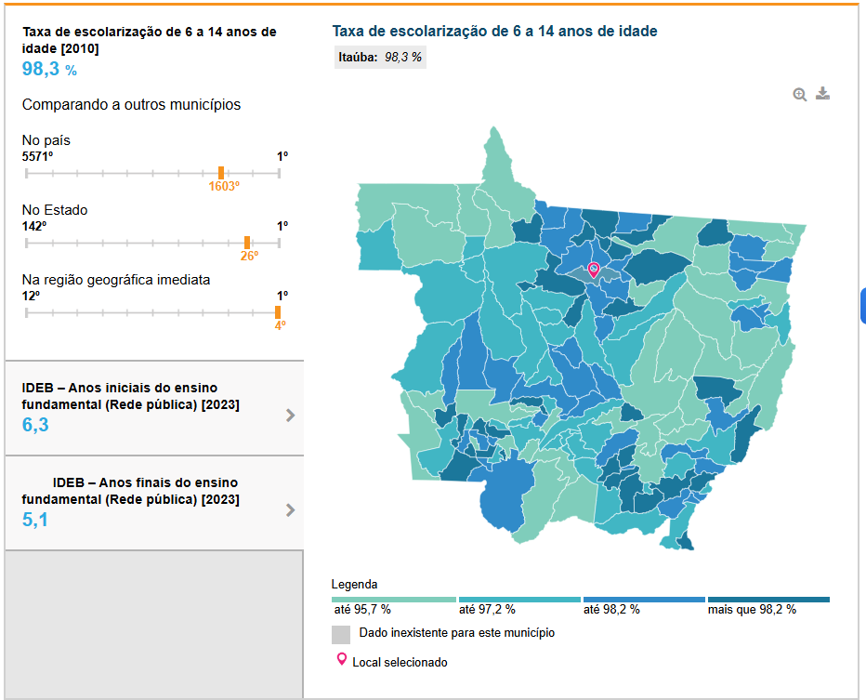The height and width of the screenshot is (700, 866).
Task: Click the 'até 98,2 %' legend color bar
Action: pos(644,600)
